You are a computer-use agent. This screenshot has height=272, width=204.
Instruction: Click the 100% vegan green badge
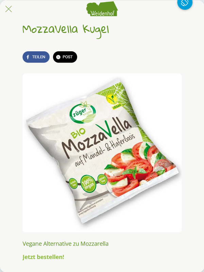click(x=88, y=184)
